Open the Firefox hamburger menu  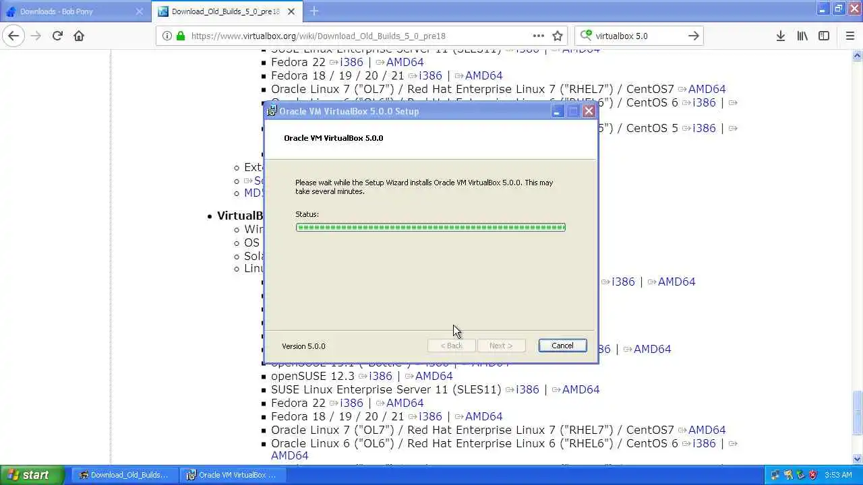pos(850,36)
